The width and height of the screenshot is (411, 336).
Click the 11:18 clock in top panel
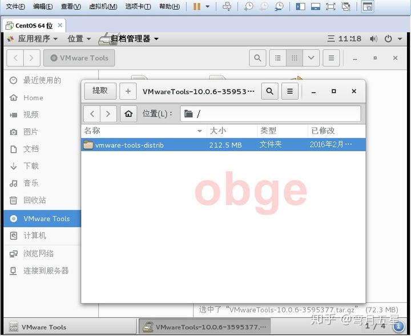350,39
